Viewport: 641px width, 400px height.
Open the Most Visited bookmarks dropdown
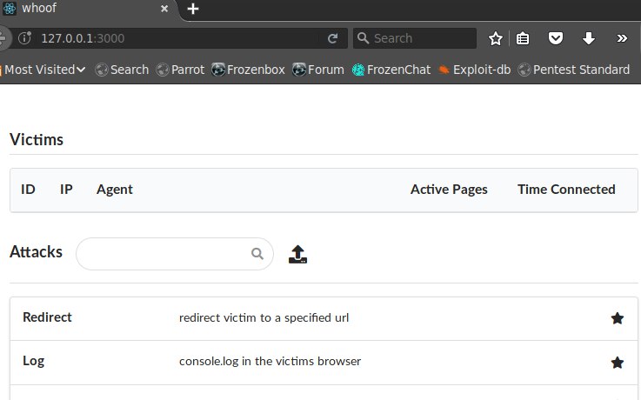tap(43, 70)
